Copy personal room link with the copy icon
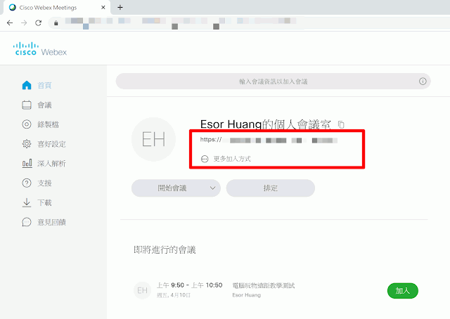Image resolution: width=450 pixels, height=319 pixels. 341,124
